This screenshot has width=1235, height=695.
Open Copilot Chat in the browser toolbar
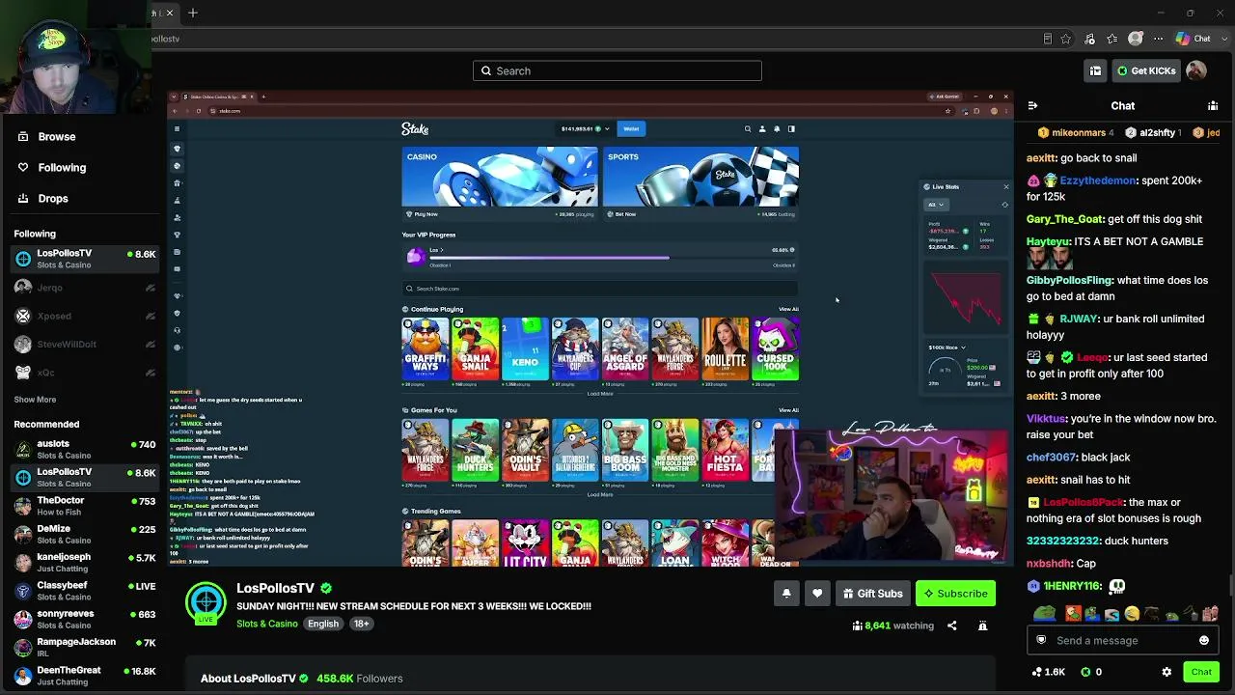[x=1193, y=39]
